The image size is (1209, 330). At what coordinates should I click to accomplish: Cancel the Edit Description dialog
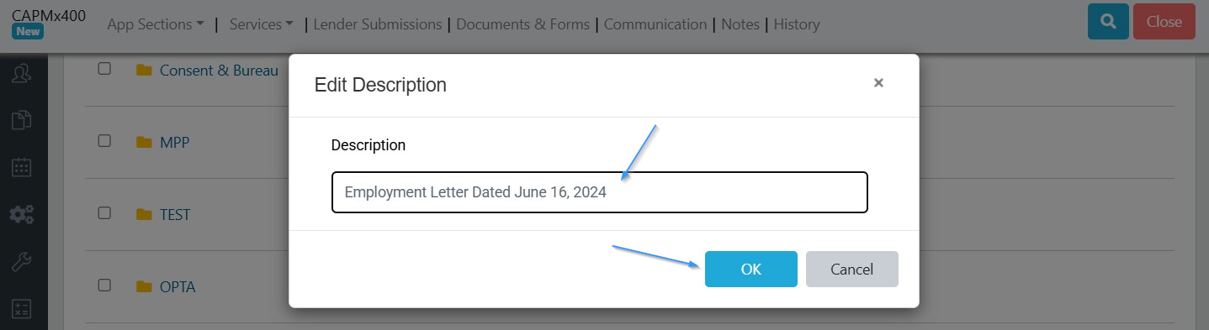(x=852, y=269)
